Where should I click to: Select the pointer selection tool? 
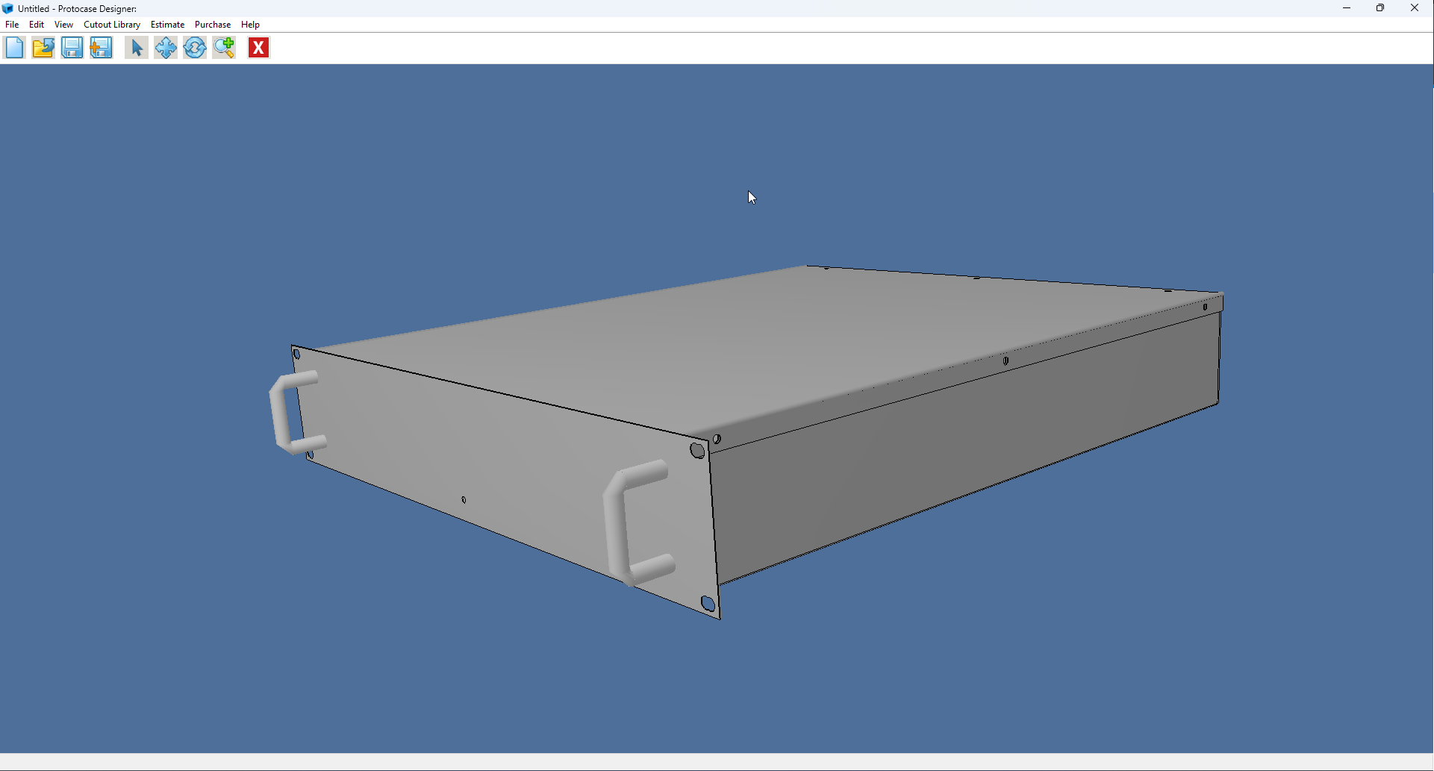point(136,47)
